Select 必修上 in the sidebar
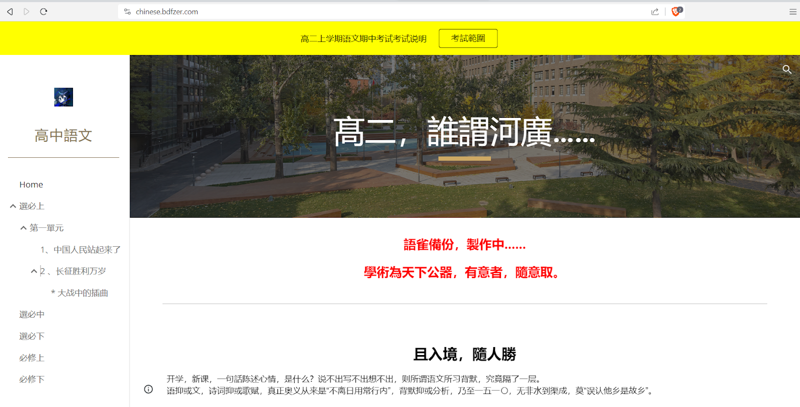800x407 pixels. (x=32, y=358)
